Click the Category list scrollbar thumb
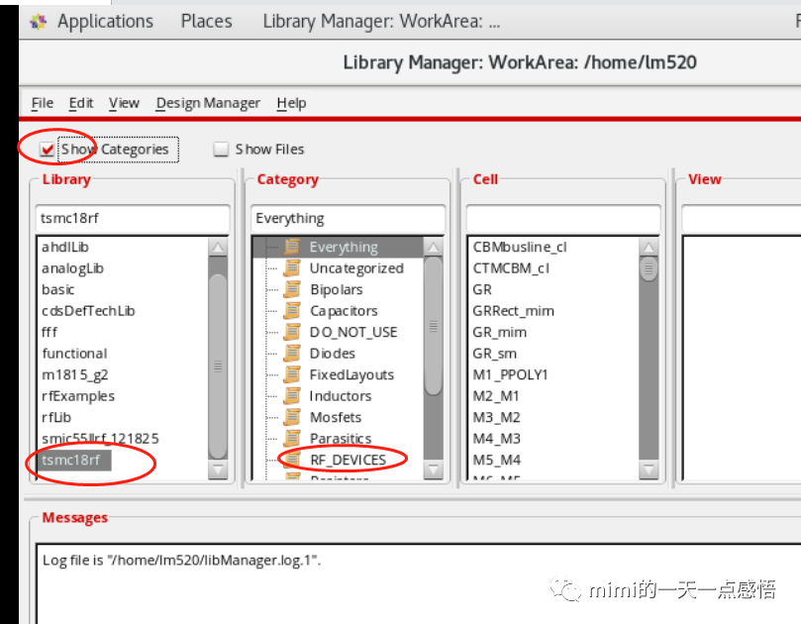The height and width of the screenshot is (624, 801). point(434,326)
